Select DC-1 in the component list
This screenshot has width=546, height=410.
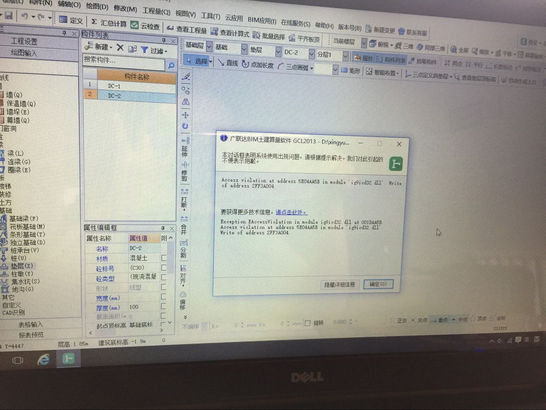(x=136, y=86)
